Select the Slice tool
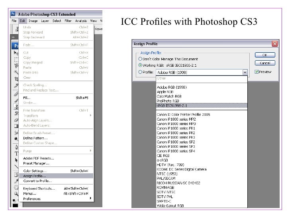290x218 pixels. (16, 85)
